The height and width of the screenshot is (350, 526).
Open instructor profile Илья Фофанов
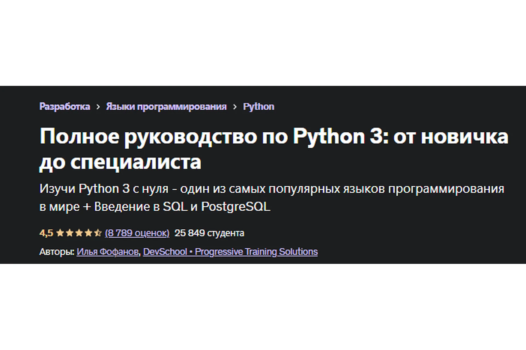pos(107,251)
